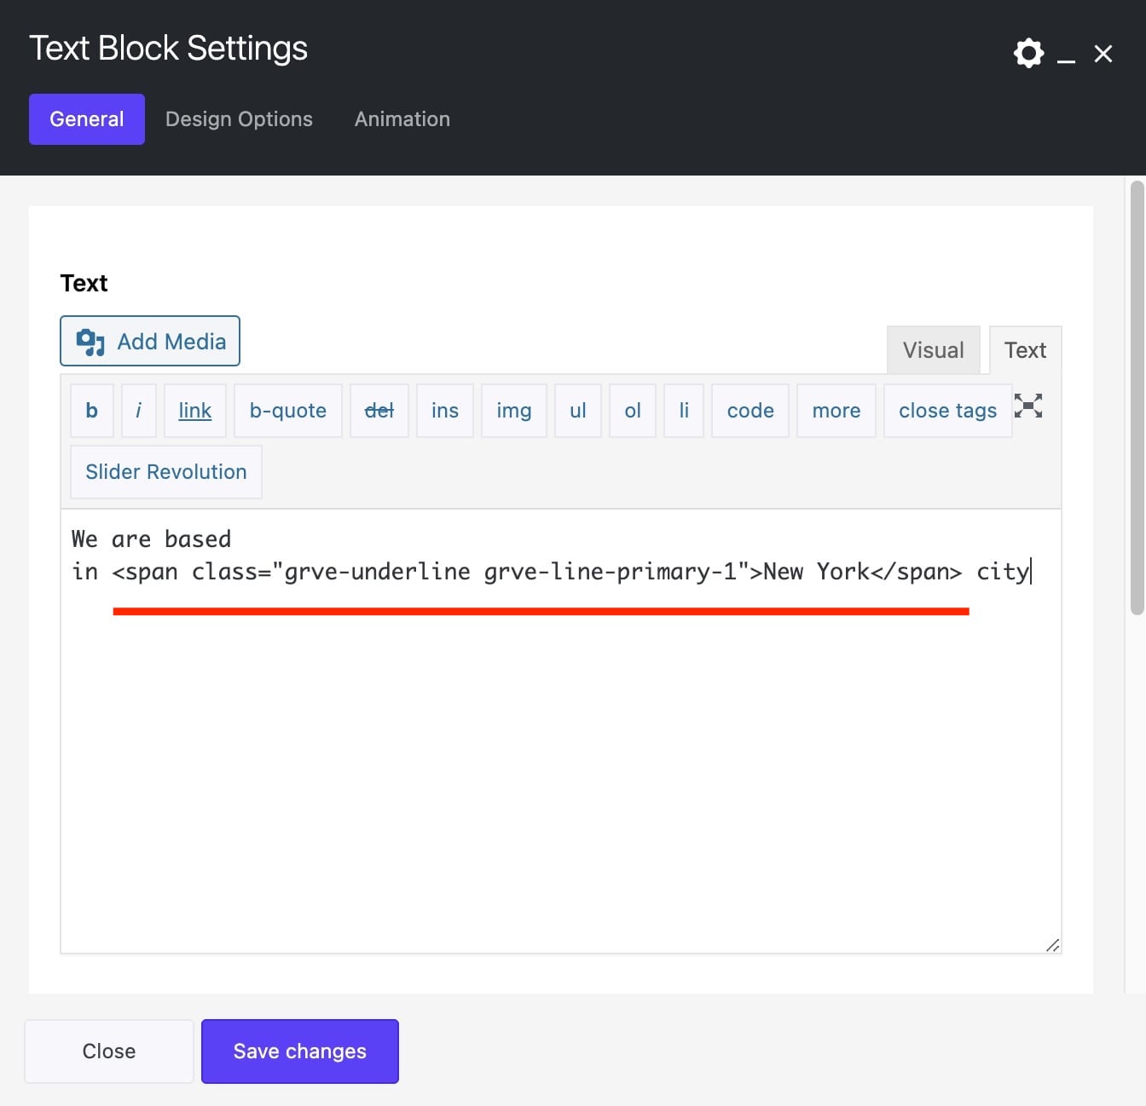
Task: Start an ordered list with ol
Action: pyautogui.click(x=632, y=410)
